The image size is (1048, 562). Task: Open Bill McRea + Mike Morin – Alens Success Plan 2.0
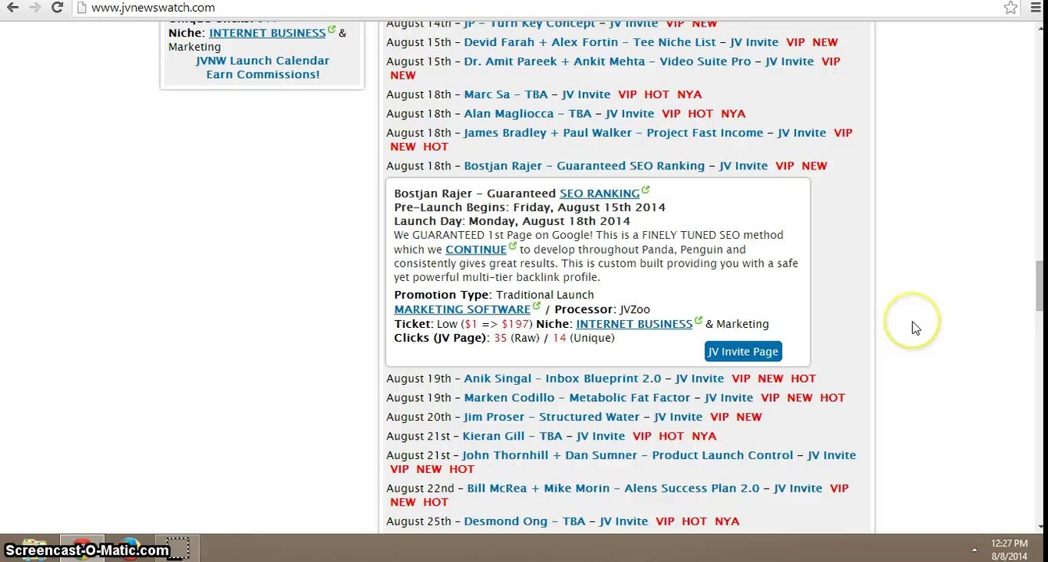[x=613, y=489]
